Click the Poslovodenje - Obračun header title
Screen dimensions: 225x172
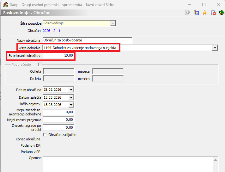(x=27, y=13)
